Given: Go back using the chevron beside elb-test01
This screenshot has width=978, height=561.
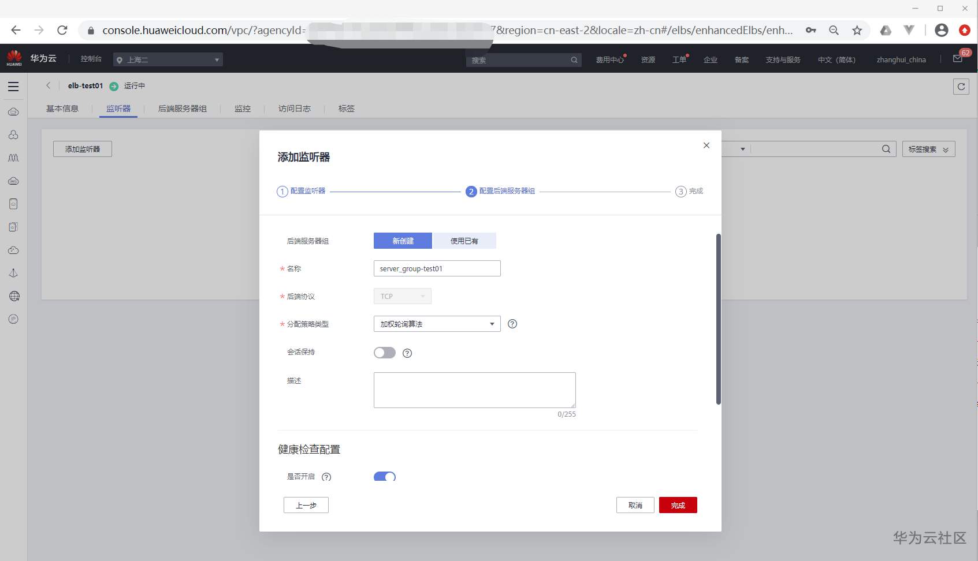Looking at the screenshot, I should (x=49, y=85).
